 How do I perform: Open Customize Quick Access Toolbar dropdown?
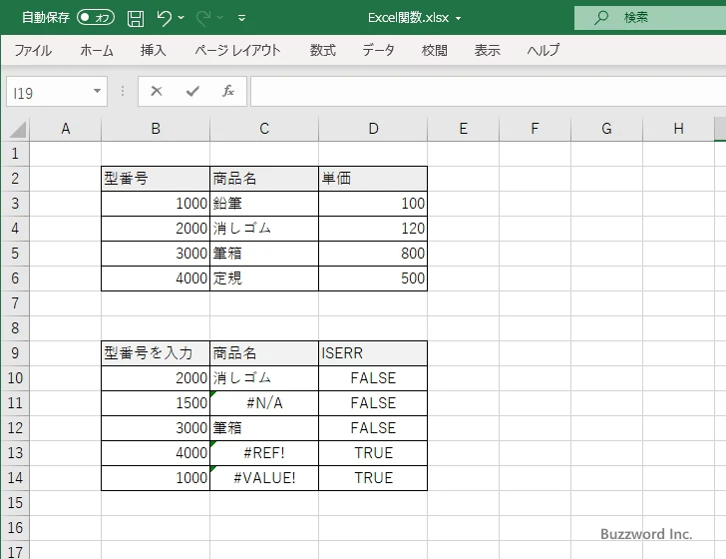coord(241,18)
